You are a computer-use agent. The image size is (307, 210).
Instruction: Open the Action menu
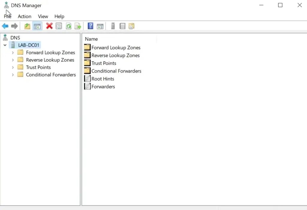24,16
